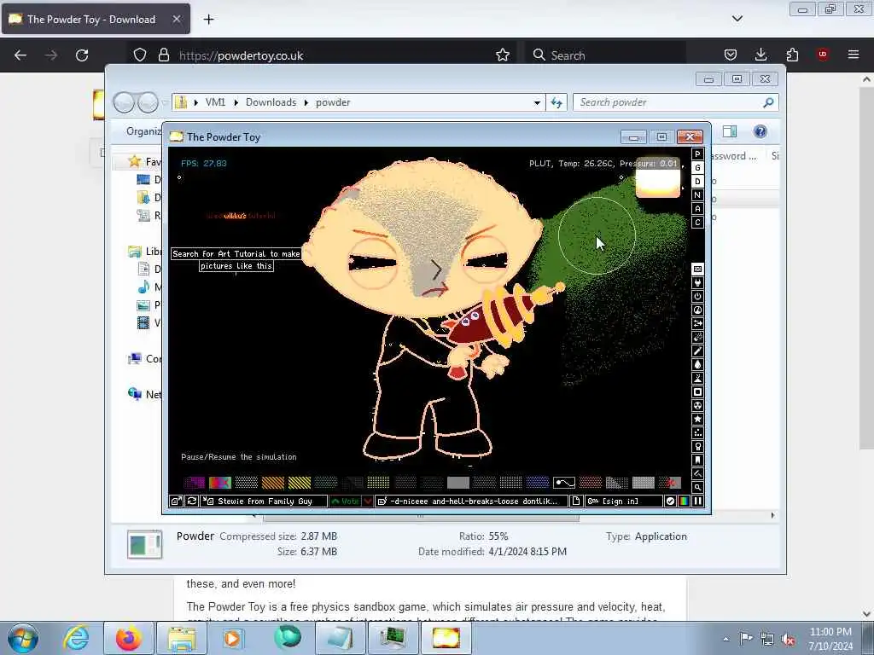Image resolution: width=874 pixels, height=655 pixels.
Task: Open the Walls element category
Action: (697, 269)
